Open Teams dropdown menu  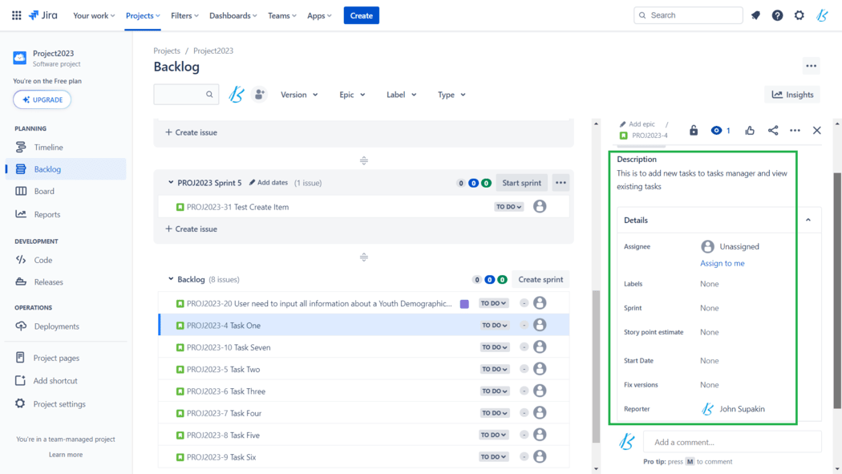coord(282,15)
